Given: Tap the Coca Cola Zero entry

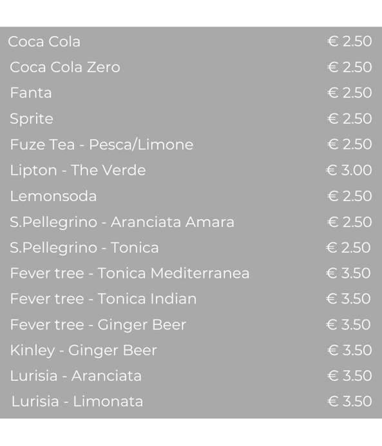Looking at the screenshot, I should [x=65, y=67].
